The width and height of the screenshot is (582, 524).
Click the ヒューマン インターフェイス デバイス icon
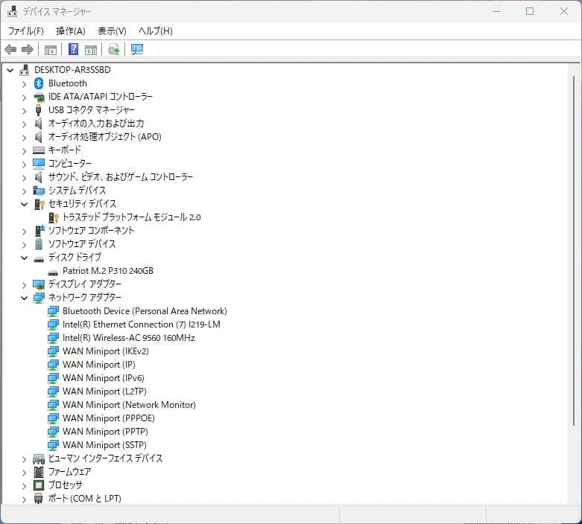[39, 459]
